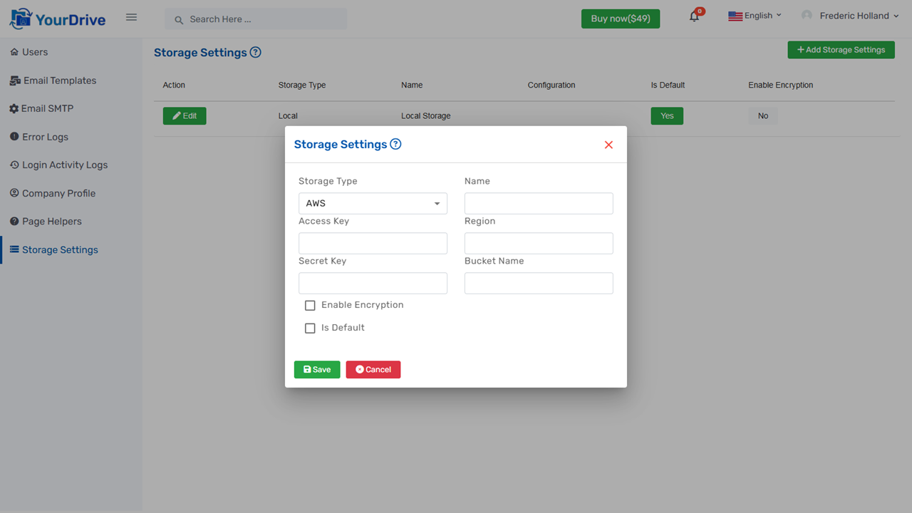The width and height of the screenshot is (912, 513).
Task: Open the Company Profile section
Action: click(x=56, y=193)
